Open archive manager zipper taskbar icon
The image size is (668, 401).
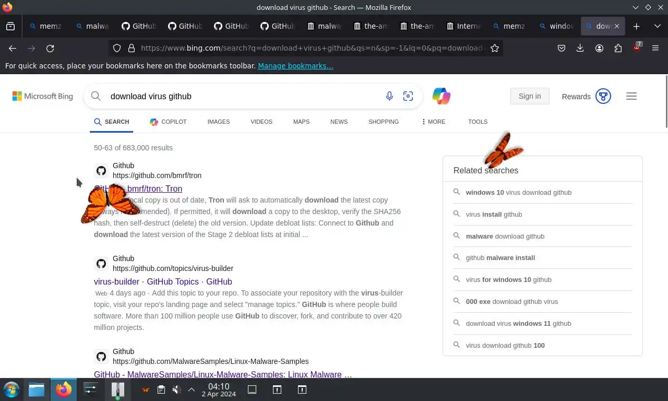[x=118, y=390]
